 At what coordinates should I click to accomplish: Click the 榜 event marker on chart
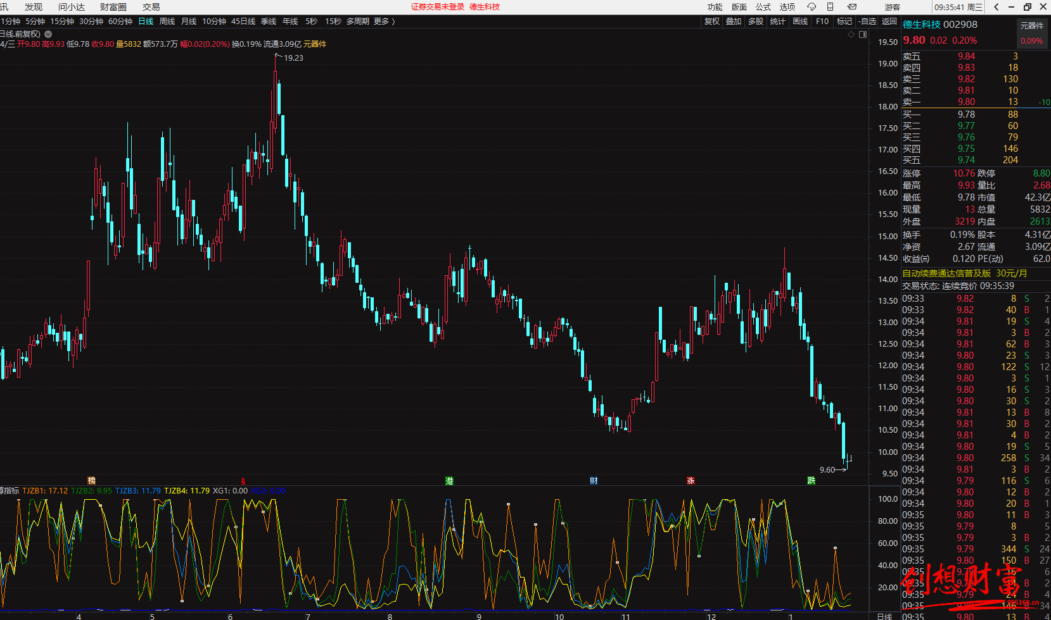pos(92,481)
